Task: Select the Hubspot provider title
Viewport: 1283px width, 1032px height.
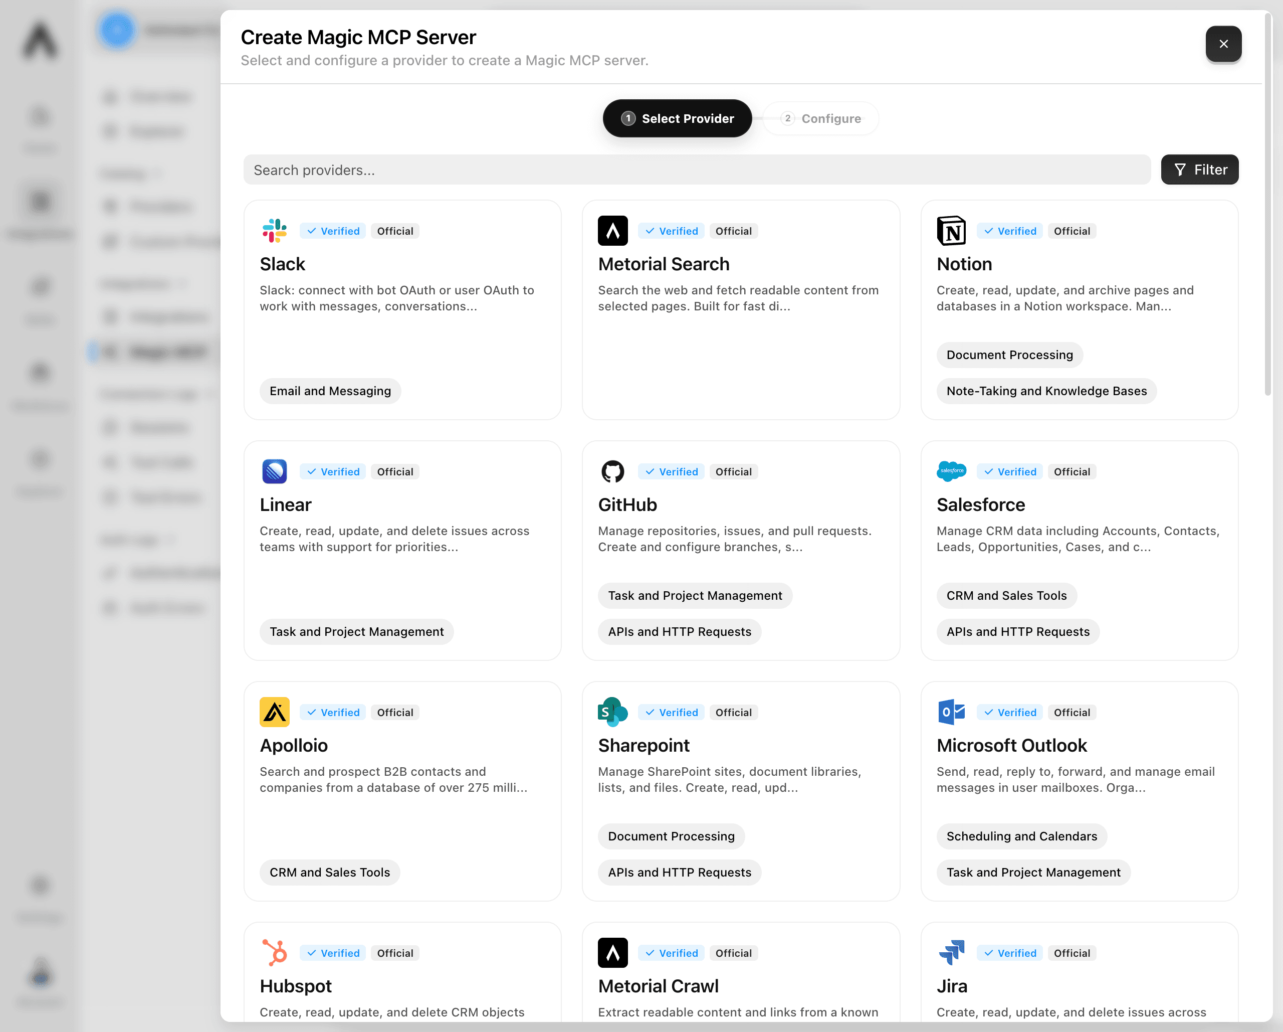Action: (x=295, y=985)
